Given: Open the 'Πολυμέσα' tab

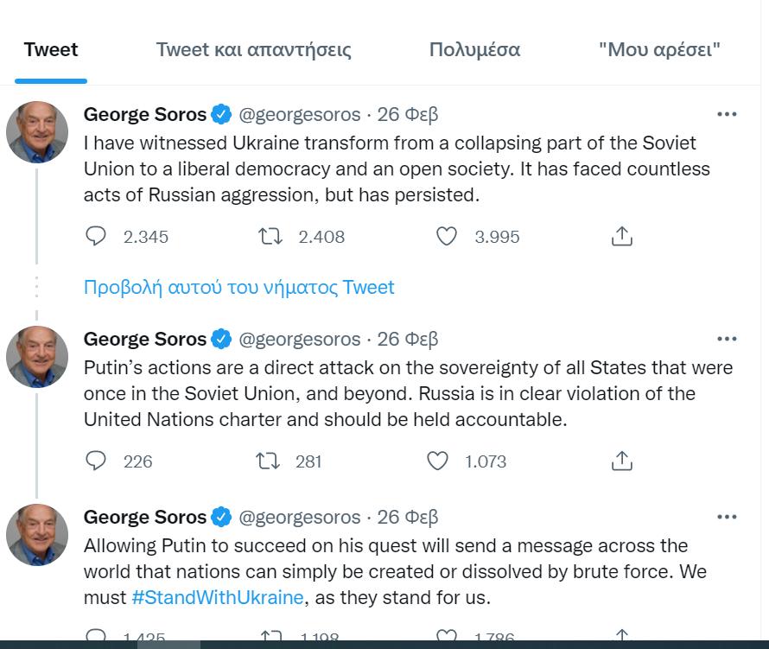Looking at the screenshot, I should pyautogui.click(x=474, y=49).
